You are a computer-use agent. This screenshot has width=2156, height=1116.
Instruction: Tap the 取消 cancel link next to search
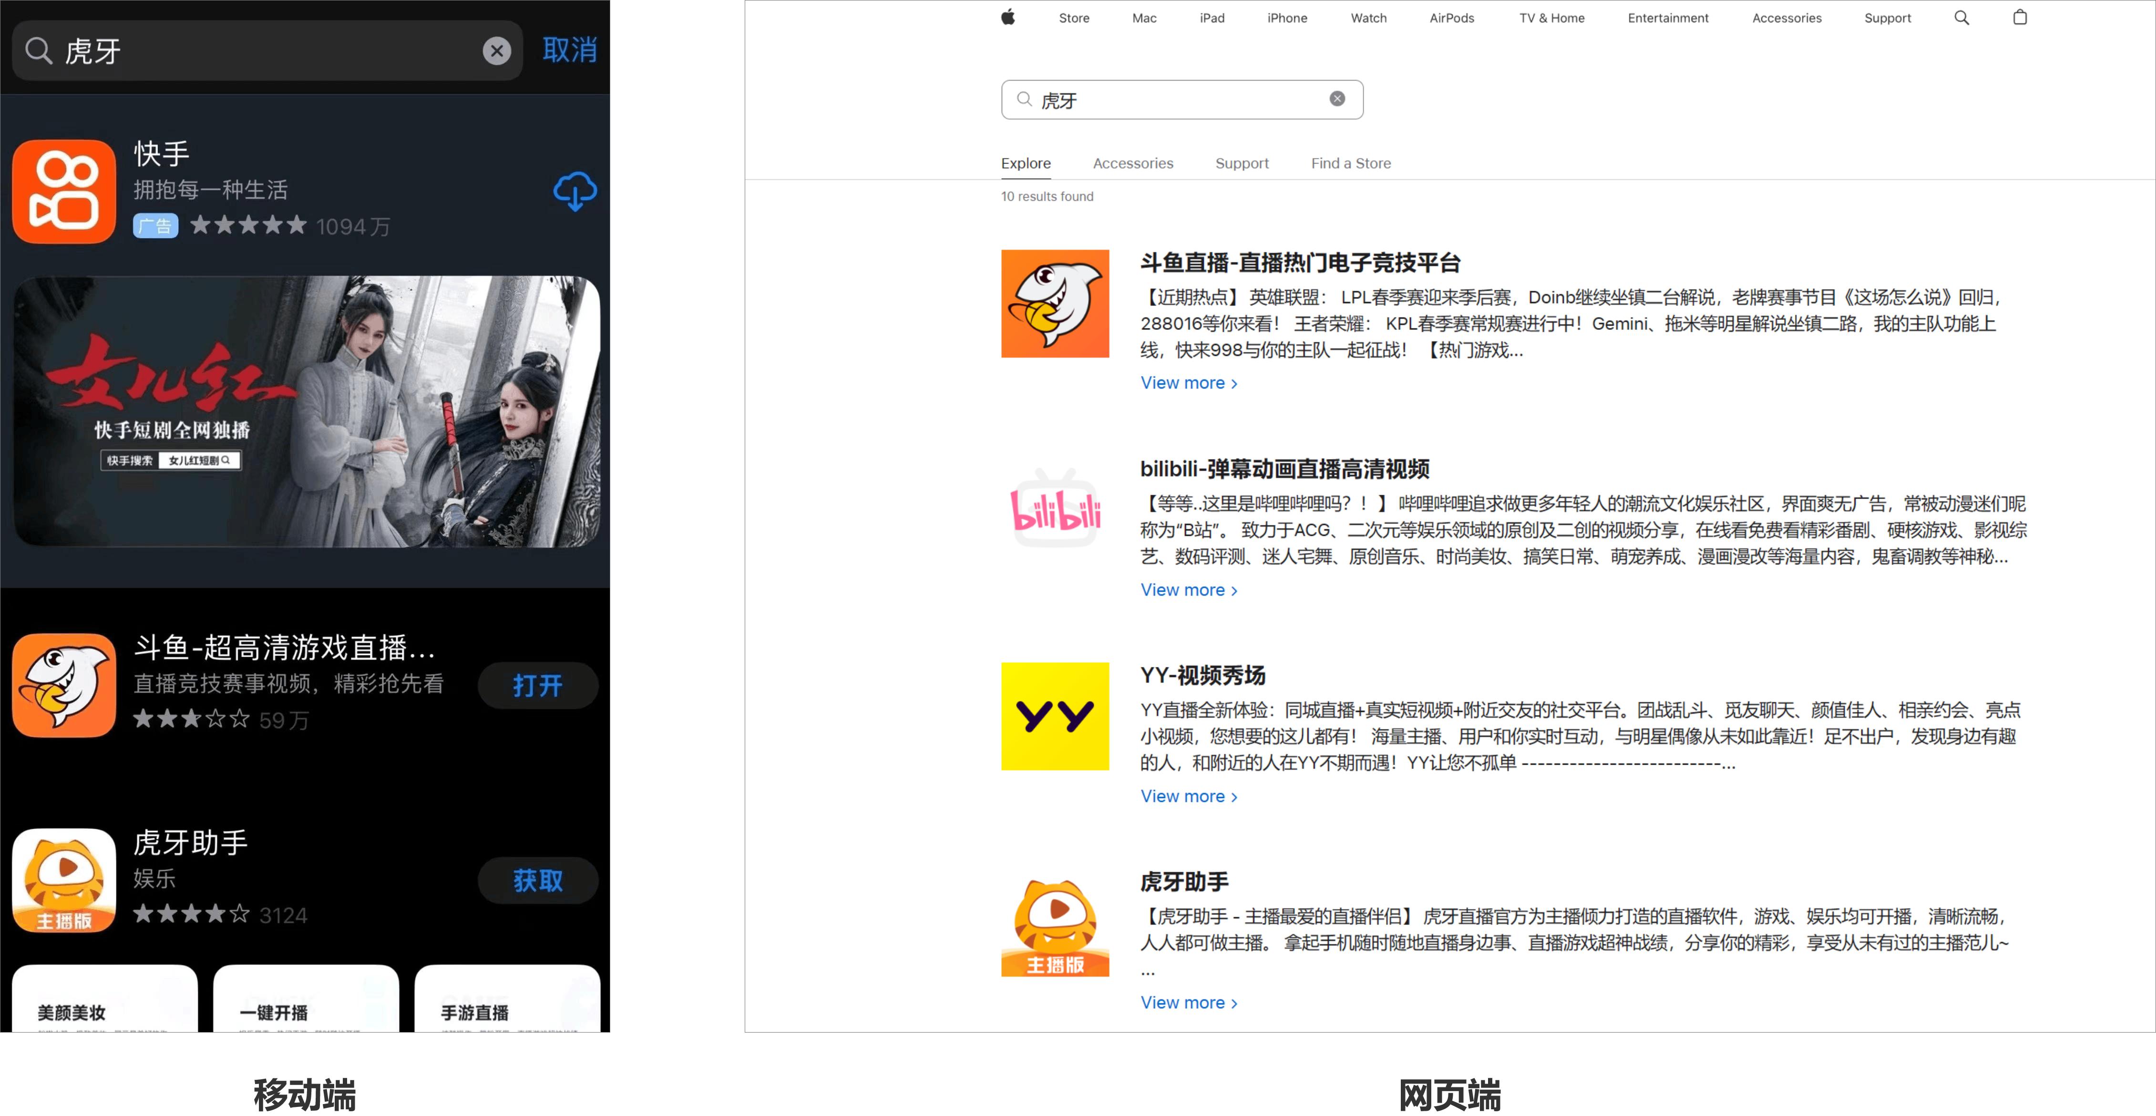(570, 50)
